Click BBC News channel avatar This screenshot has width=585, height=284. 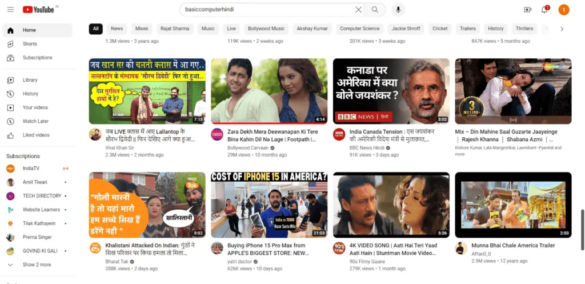(x=339, y=134)
